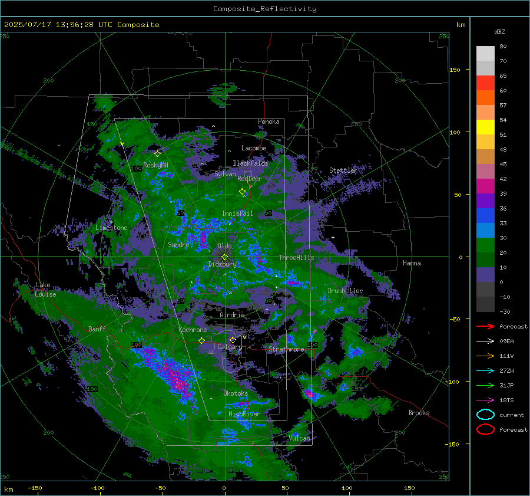Click the Blackfalds label
The height and width of the screenshot is (496, 530).
click(250, 163)
